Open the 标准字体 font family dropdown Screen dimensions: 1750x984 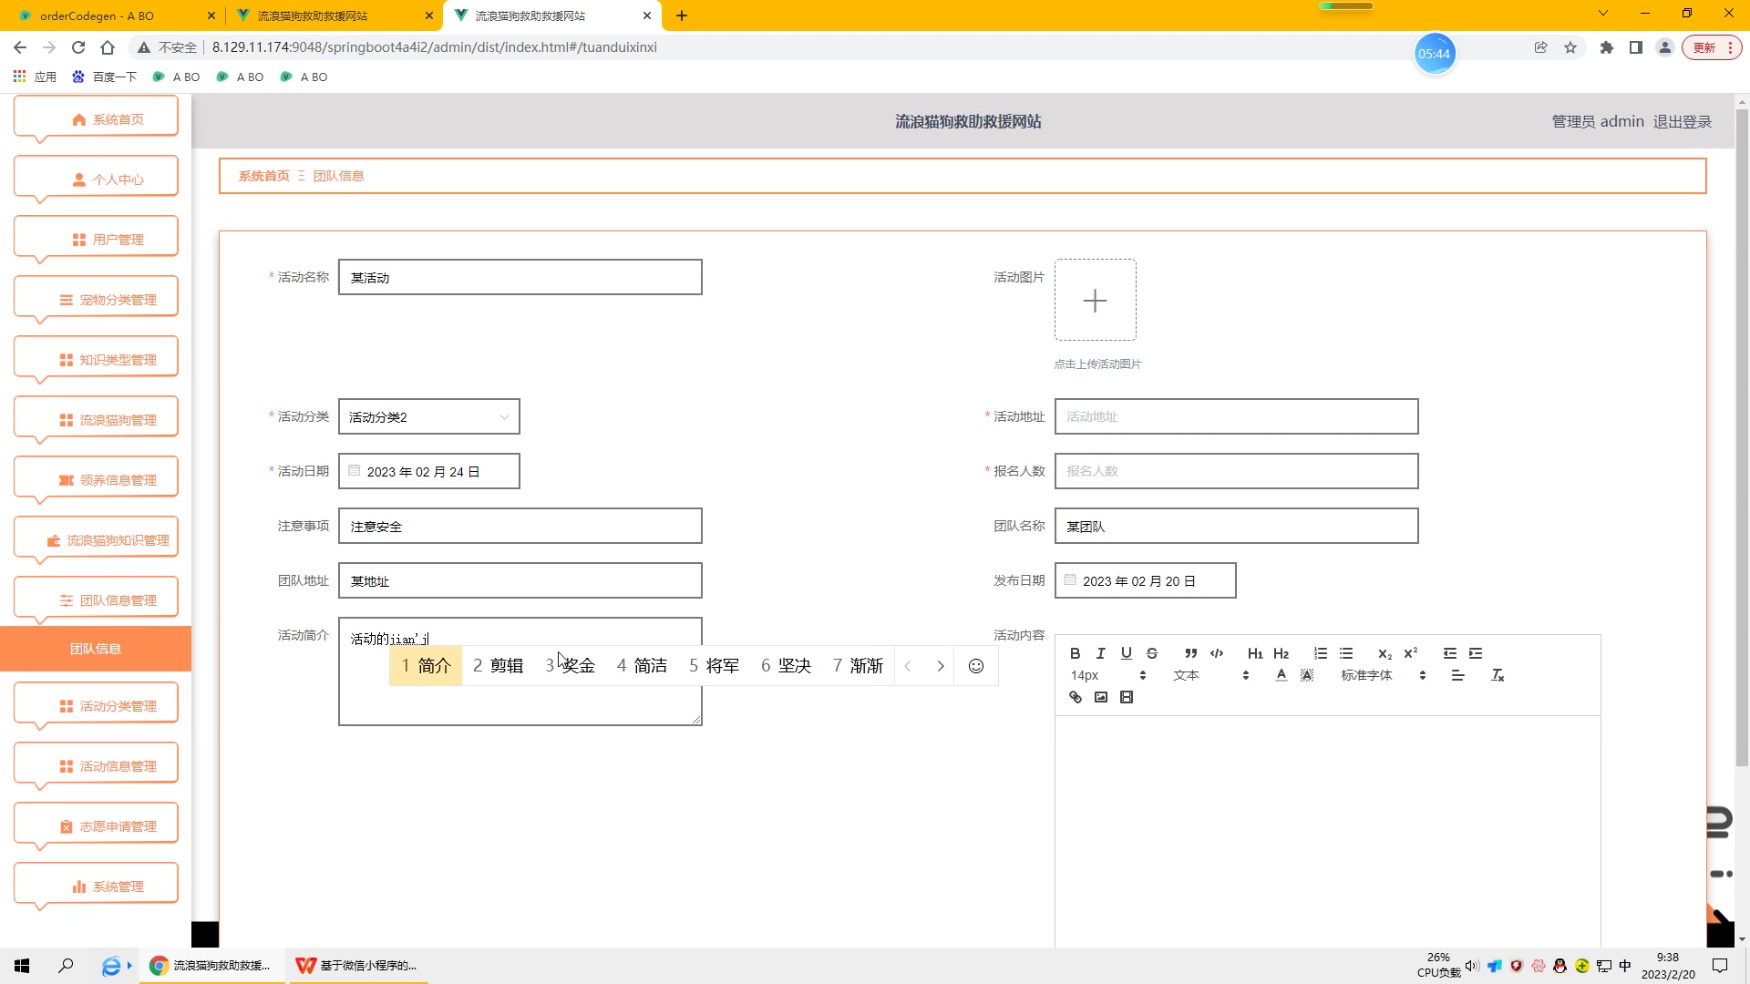tap(1382, 675)
